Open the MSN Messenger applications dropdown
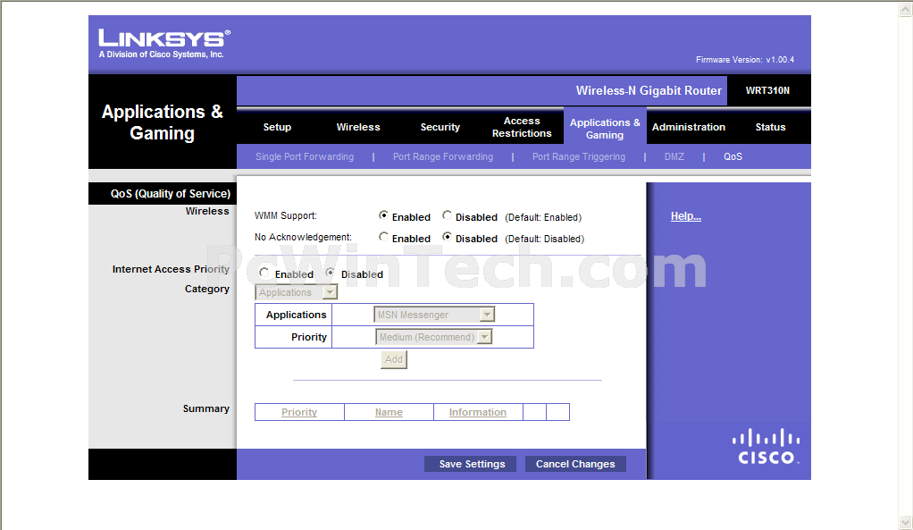Viewport: 913px width, 530px height. [434, 315]
